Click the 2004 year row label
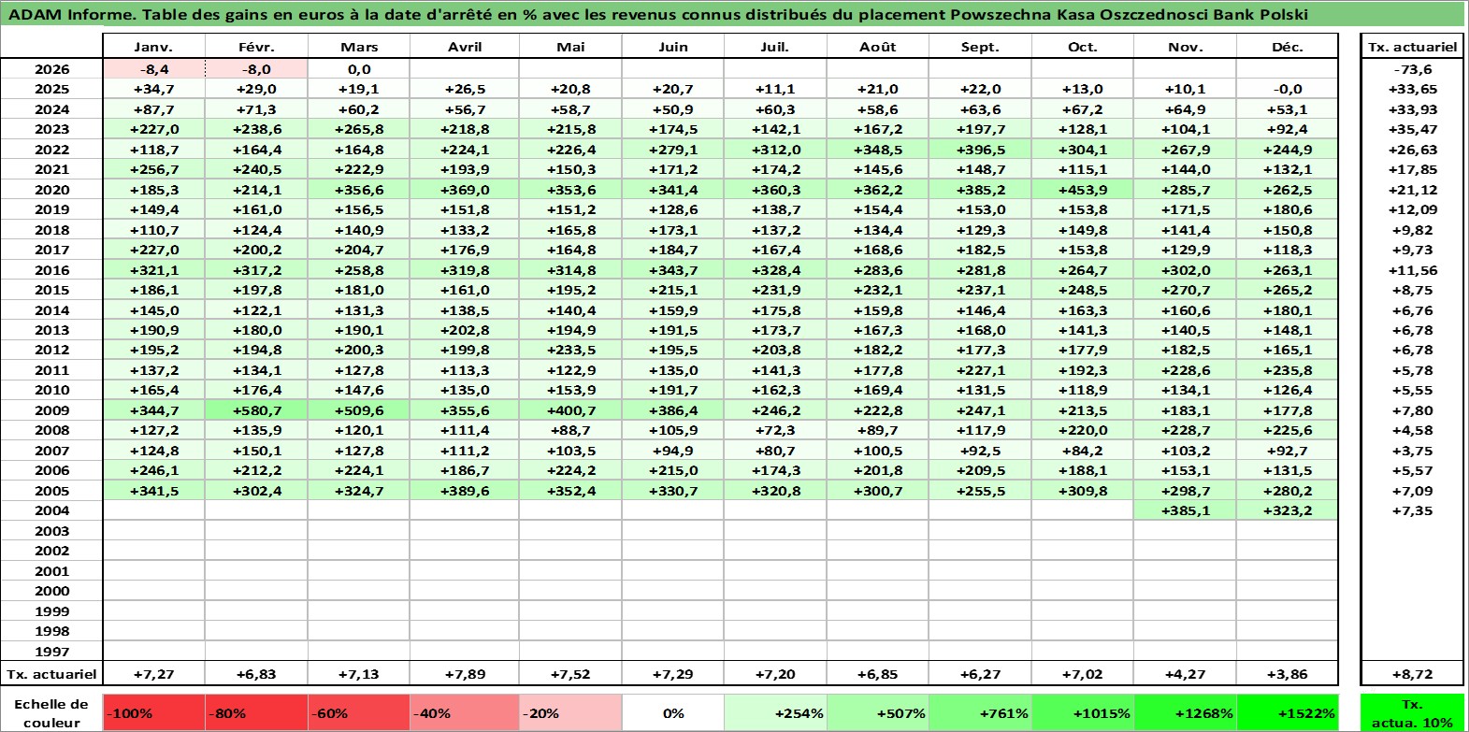Image resolution: width=1469 pixels, height=732 pixels. point(51,510)
